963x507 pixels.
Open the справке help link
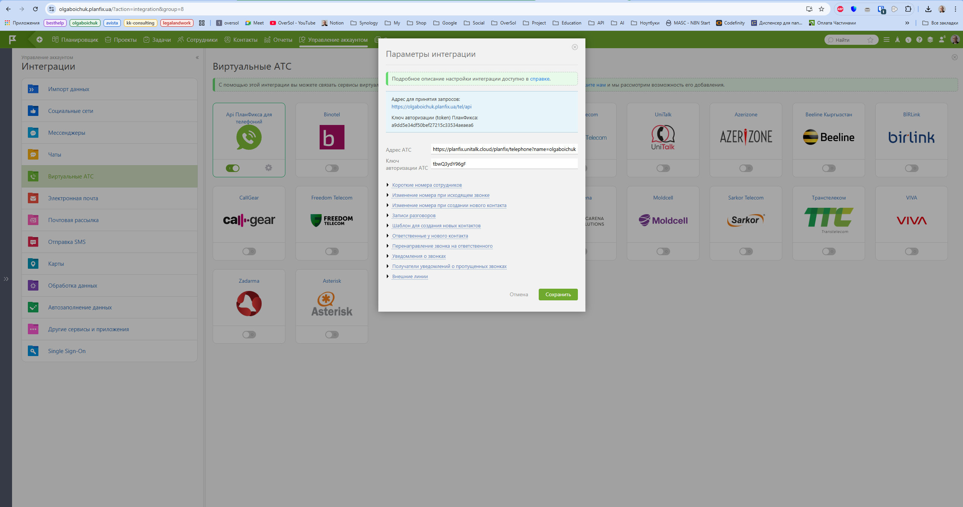tap(539, 79)
